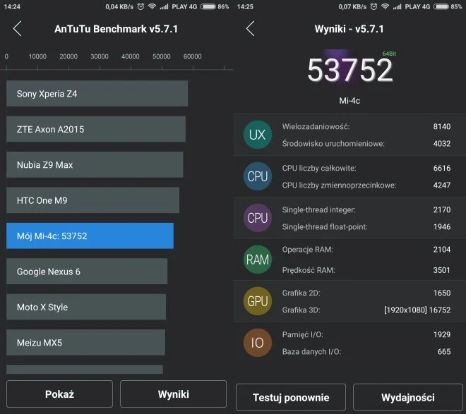This screenshot has width=466, height=414.
Task: Tap Pamięć I/O row
Action: 366,334
